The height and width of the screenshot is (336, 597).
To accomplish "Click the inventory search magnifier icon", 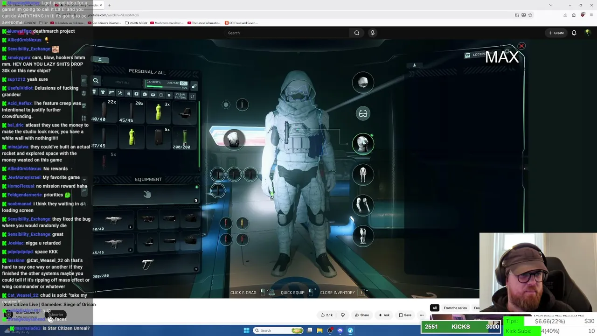I will pos(96,81).
